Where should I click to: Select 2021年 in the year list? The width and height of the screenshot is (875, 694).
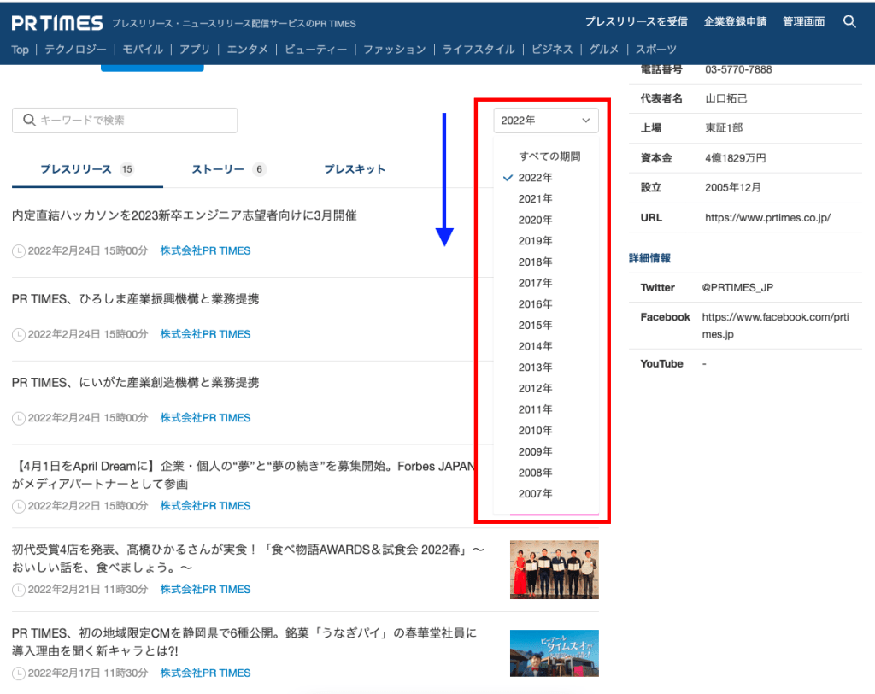pyautogui.click(x=535, y=199)
